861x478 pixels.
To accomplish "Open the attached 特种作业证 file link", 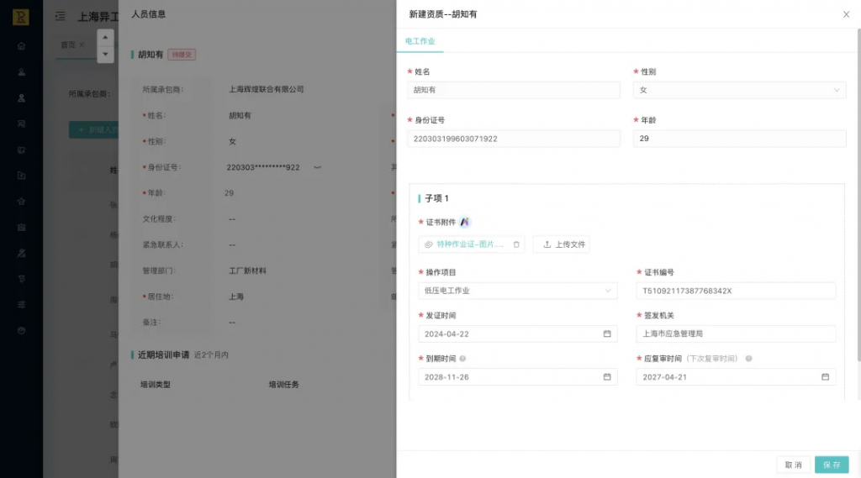I will pyautogui.click(x=476, y=244).
